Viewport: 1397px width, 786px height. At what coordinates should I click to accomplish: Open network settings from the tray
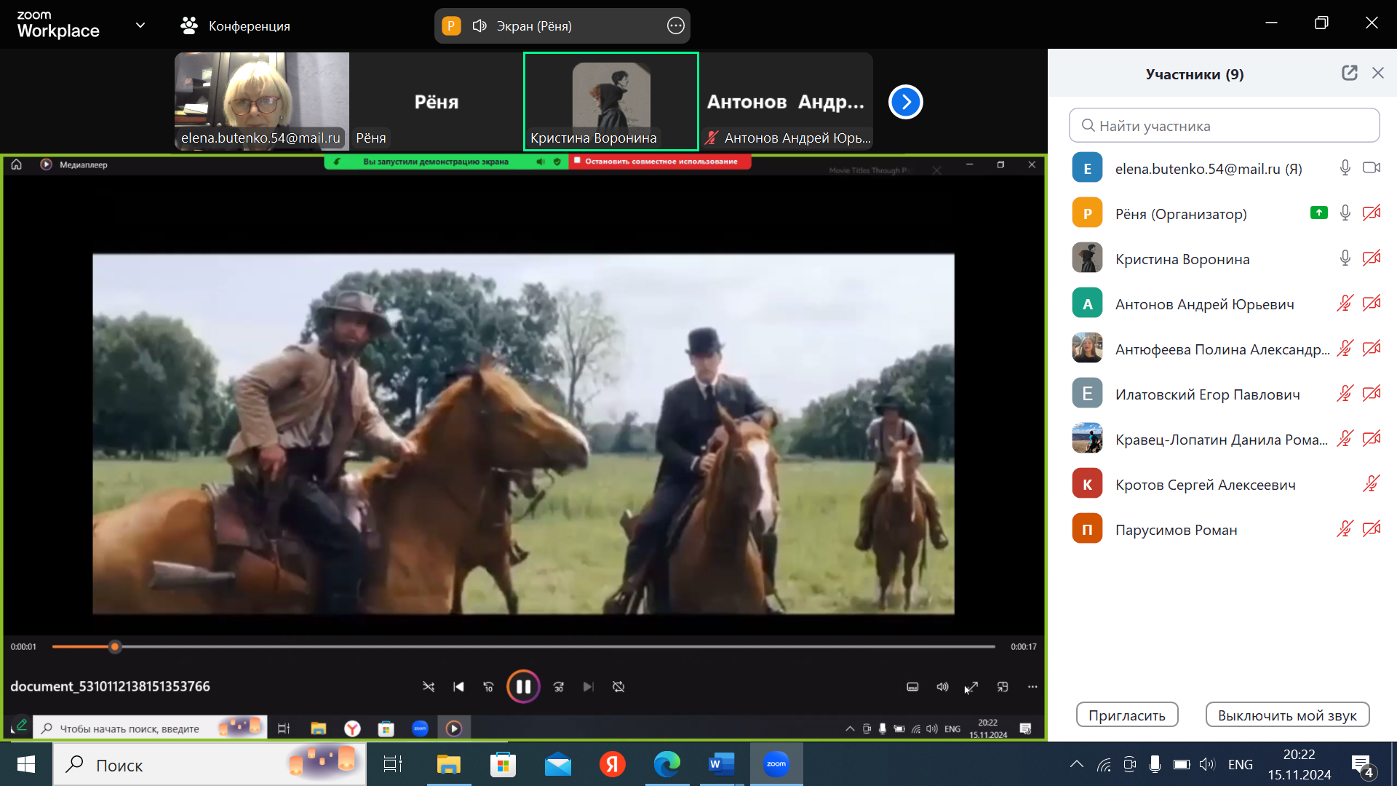1105,764
